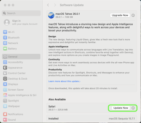The height and width of the screenshot is (123, 141).
Task: Click the Apple Intelligence & Siri icon
Action: (x=5, y=95)
